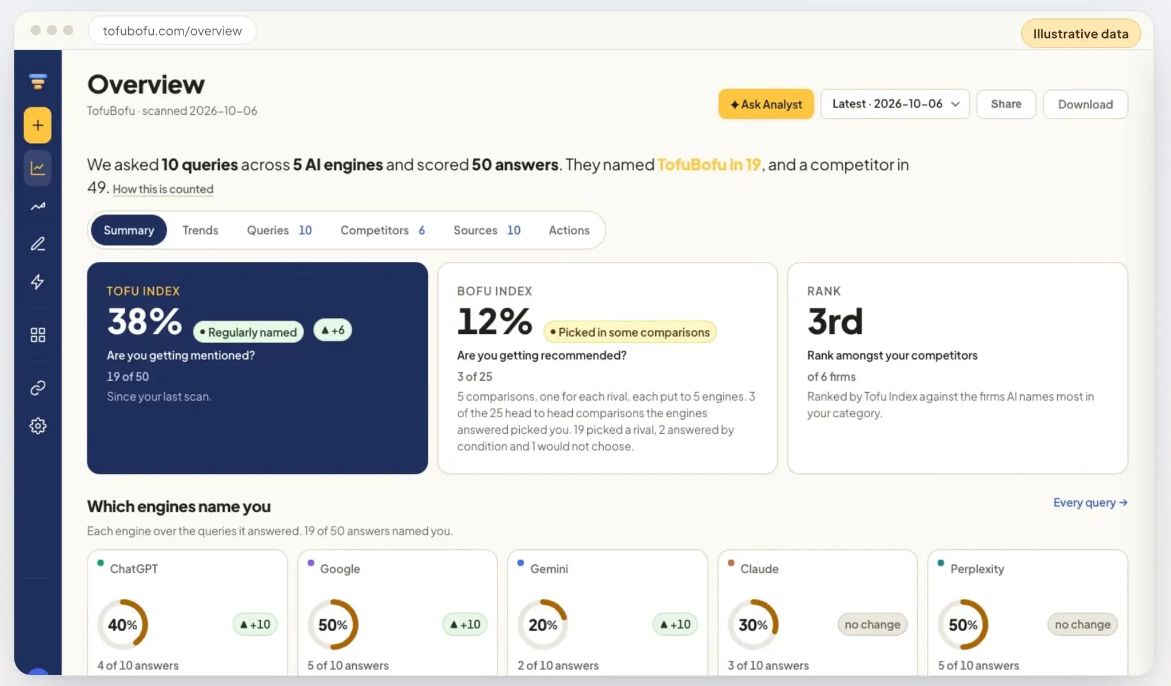
Task: Click the chain link icon in the sidebar
Action: click(x=38, y=388)
